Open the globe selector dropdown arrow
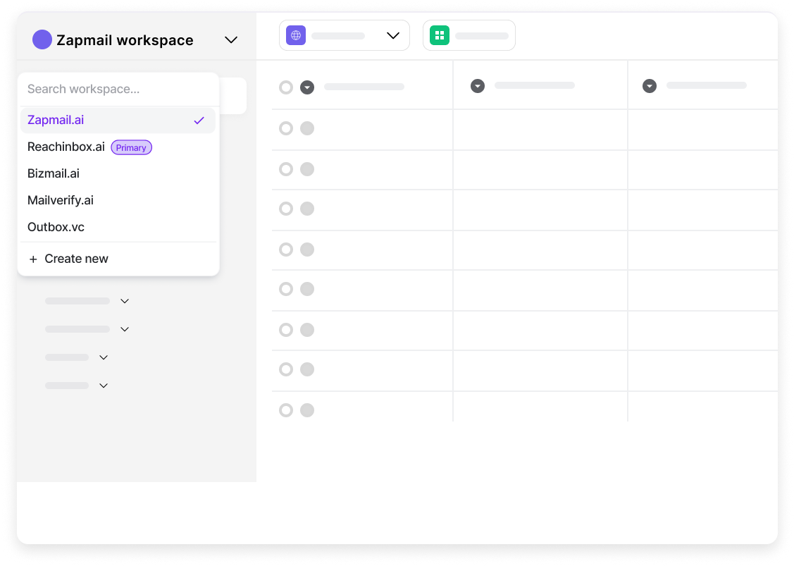Viewport: 794px width, 566px height. coord(393,35)
